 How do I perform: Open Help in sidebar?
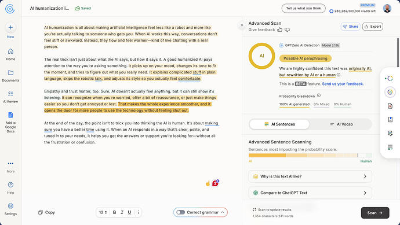point(10,188)
